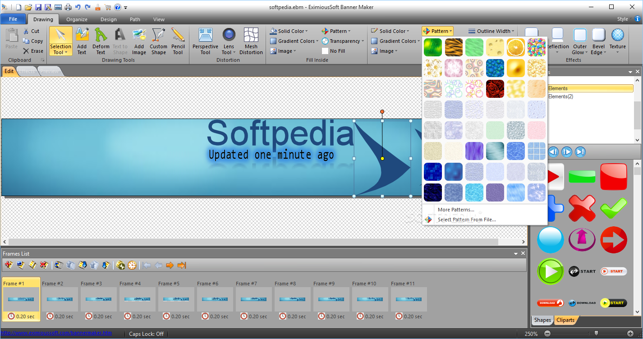The height and width of the screenshot is (339, 643).
Task: Click Select Pattern From File... menu entry
Action: tap(467, 220)
